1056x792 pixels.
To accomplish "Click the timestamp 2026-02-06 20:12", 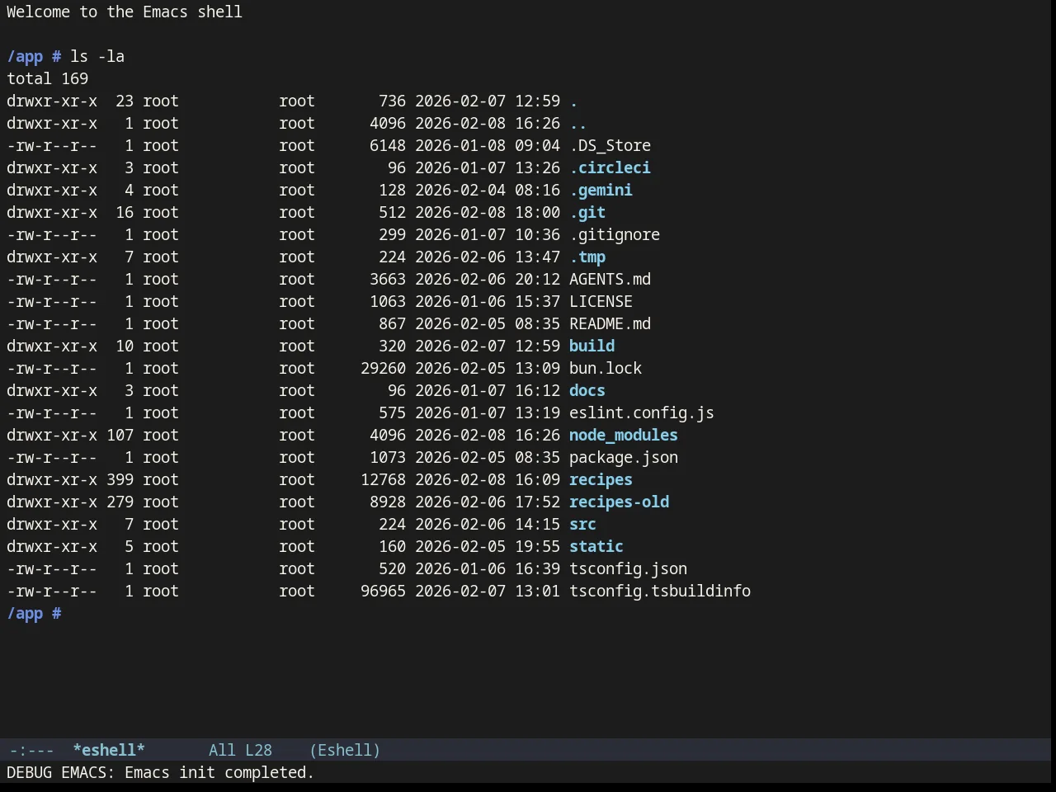I will (x=488, y=279).
